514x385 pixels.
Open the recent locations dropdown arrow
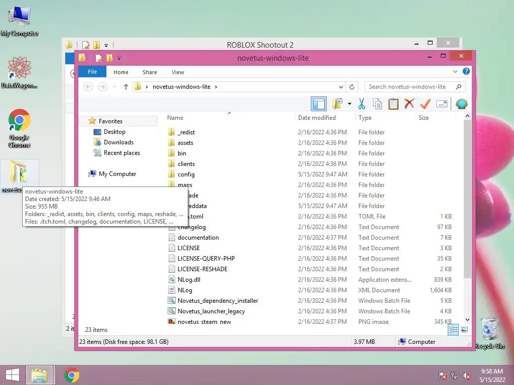pyautogui.click(x=115, y=87)
